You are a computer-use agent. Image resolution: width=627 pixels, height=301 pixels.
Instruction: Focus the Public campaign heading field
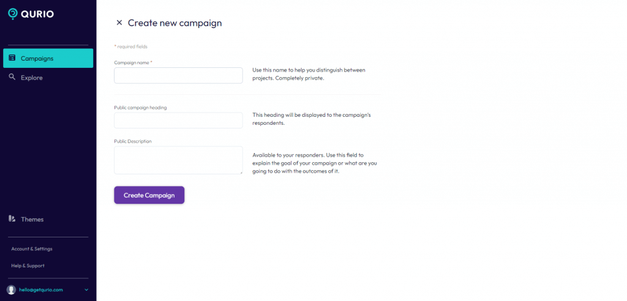[178, 121]
